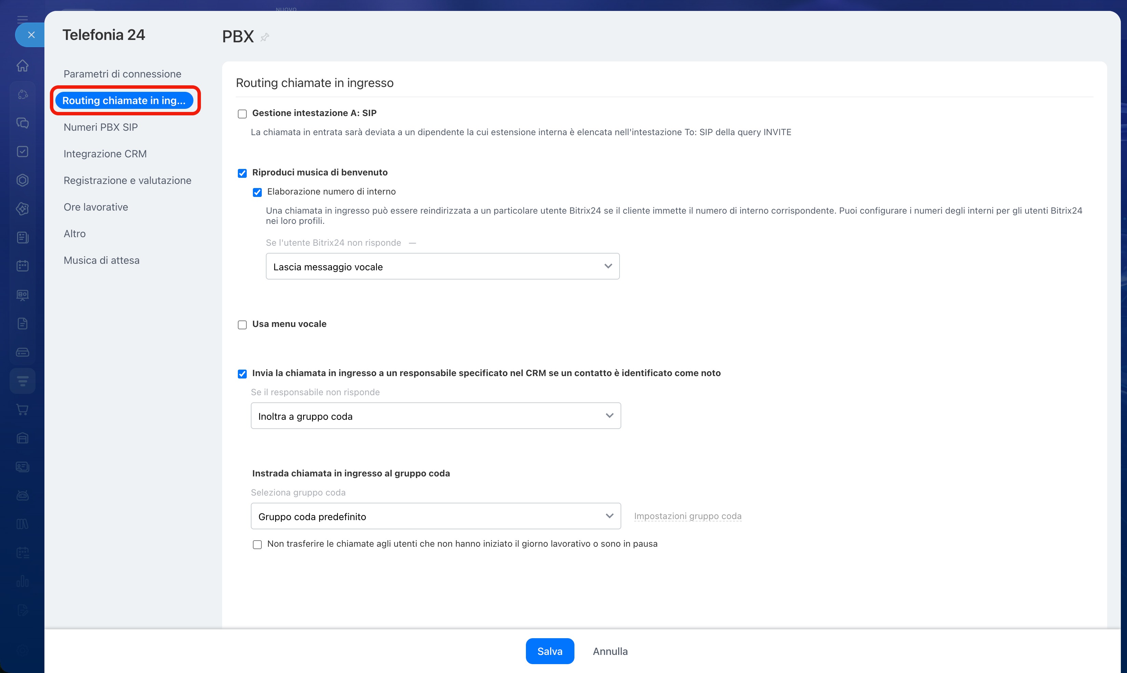The width and height of the screenshot is (1127, 673).
Task: Open the document icon in sidebar
Action: click(22, 323)
